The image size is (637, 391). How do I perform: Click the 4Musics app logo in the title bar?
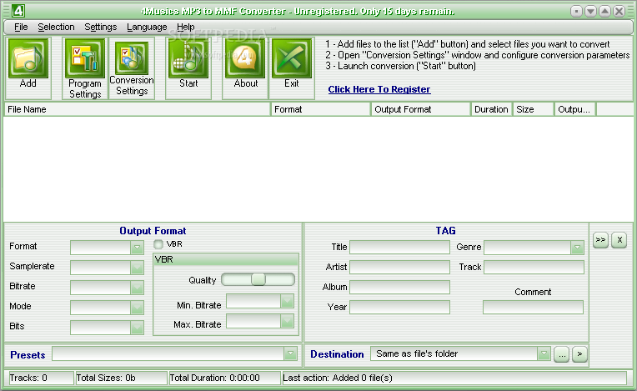click(x=18, y=11)
